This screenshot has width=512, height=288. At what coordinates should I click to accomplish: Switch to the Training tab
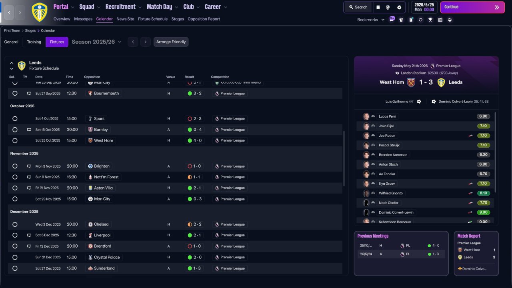click(34, 42)
